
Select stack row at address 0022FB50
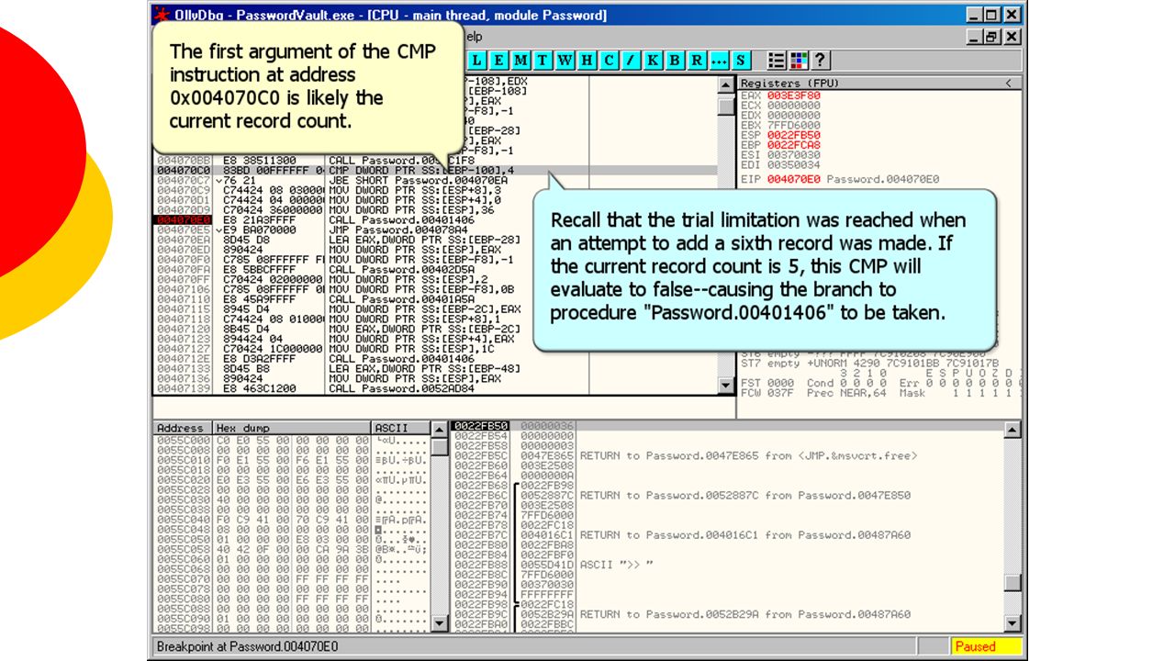[x=727, y=426]
